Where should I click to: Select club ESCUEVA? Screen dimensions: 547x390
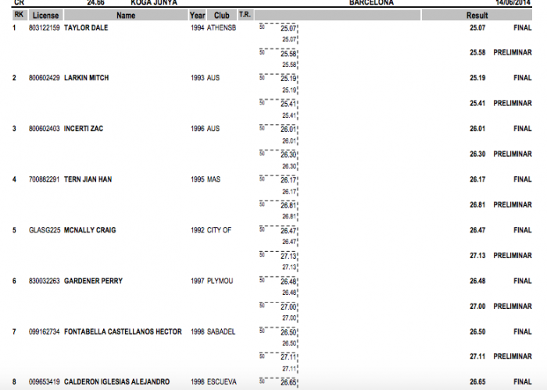[x=222, y=382]
